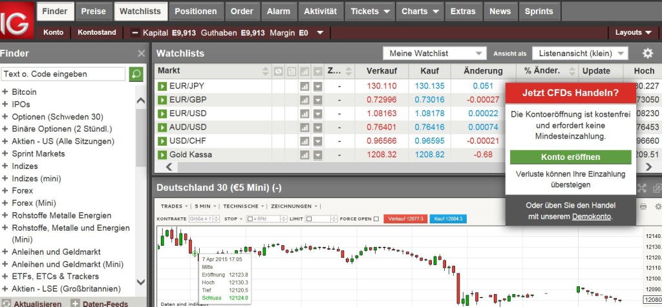This screenshot has width=662, height=307.
Task: Open the News tab
Action: (500, 12)
